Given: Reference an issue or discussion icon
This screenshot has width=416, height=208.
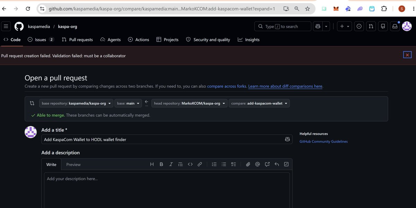Looking at the screenshot, I should pos(267,164).
